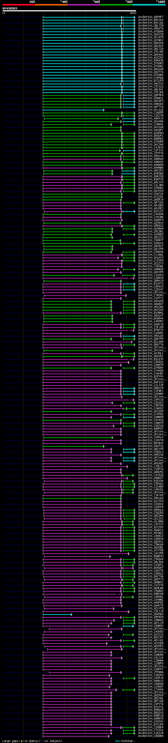Choose the UniRef100_Q5ENS3 hit
Viewport: 168px width, 743px height.
[151, 226]
